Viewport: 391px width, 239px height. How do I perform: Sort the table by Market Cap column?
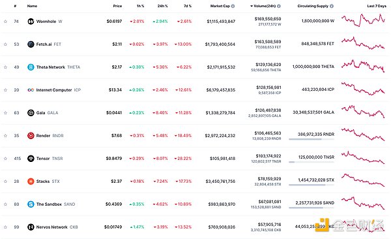point(220,6)
